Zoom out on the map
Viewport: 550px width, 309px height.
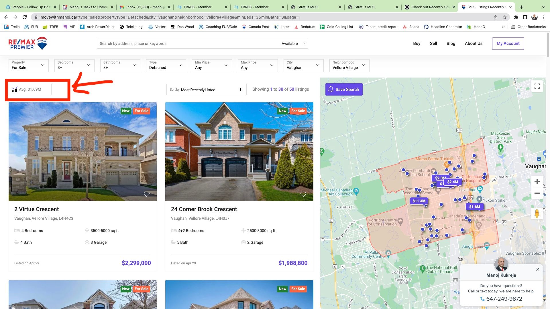(537, 193)
